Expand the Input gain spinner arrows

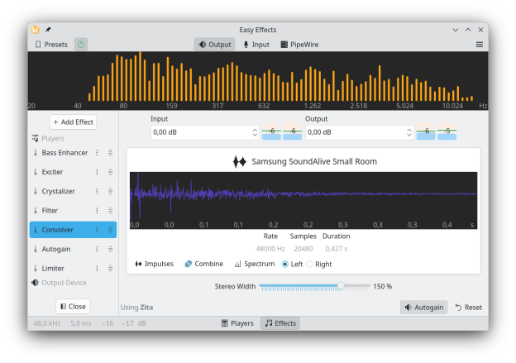[254, 132]
